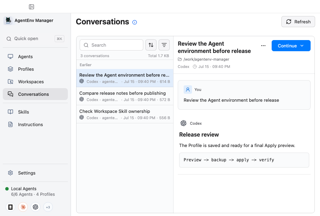Collapse the sidebar with the panel toggle icon
The image size is (320, 216).
31,7
